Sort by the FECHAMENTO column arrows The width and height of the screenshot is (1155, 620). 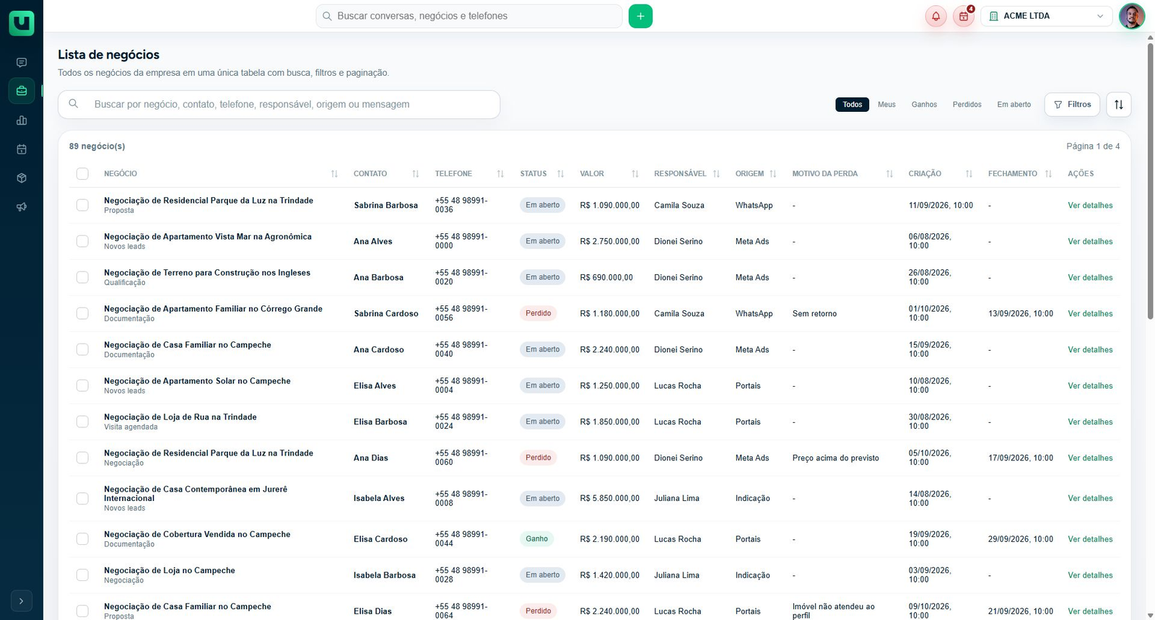(x=1048, y=174)
